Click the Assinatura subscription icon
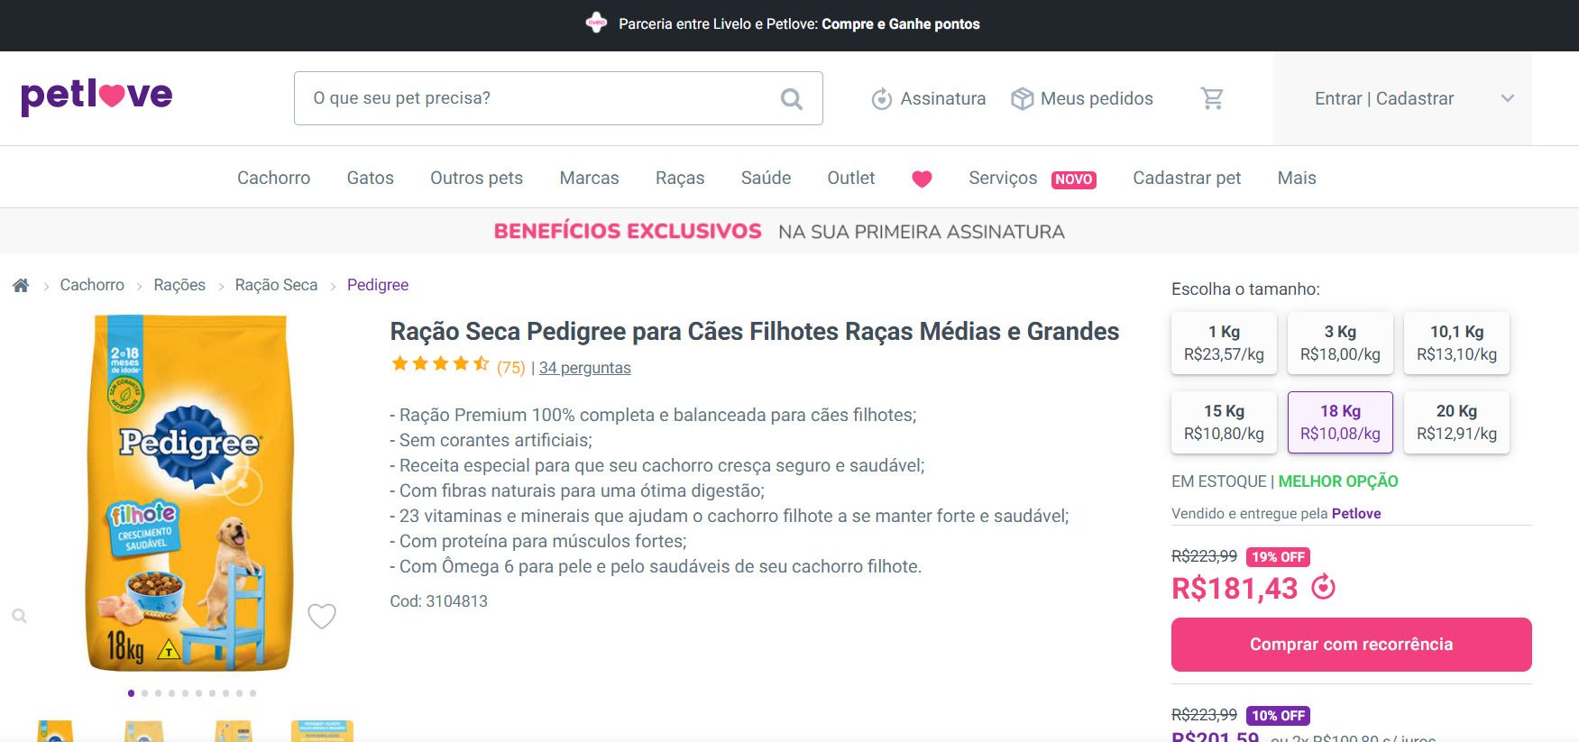 coord(881,99)
